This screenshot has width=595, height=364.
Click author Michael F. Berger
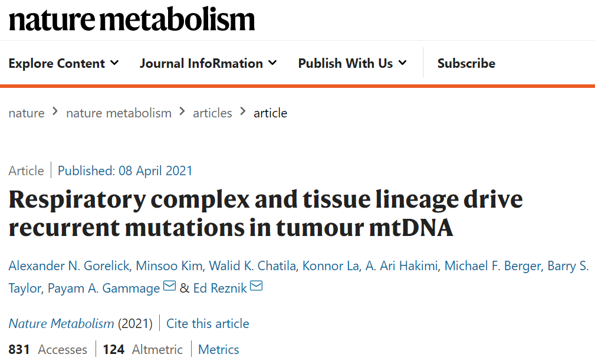click(x=492, y=266)
